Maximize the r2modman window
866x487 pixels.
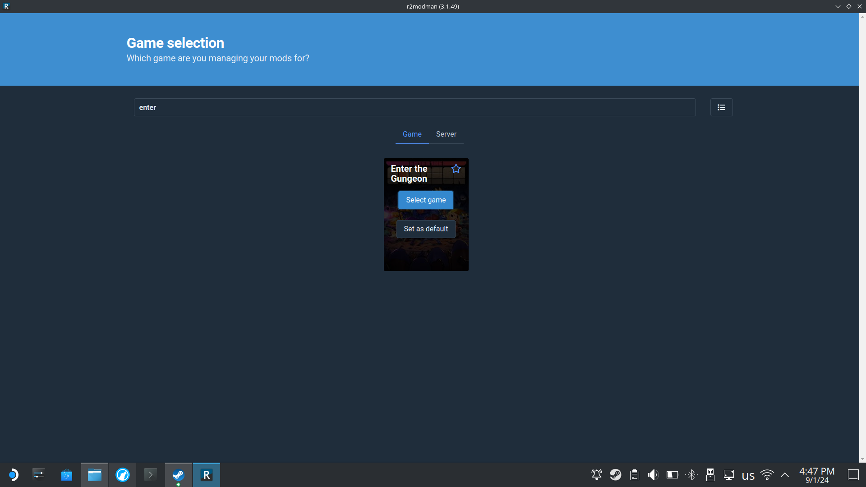coord(849,6)
